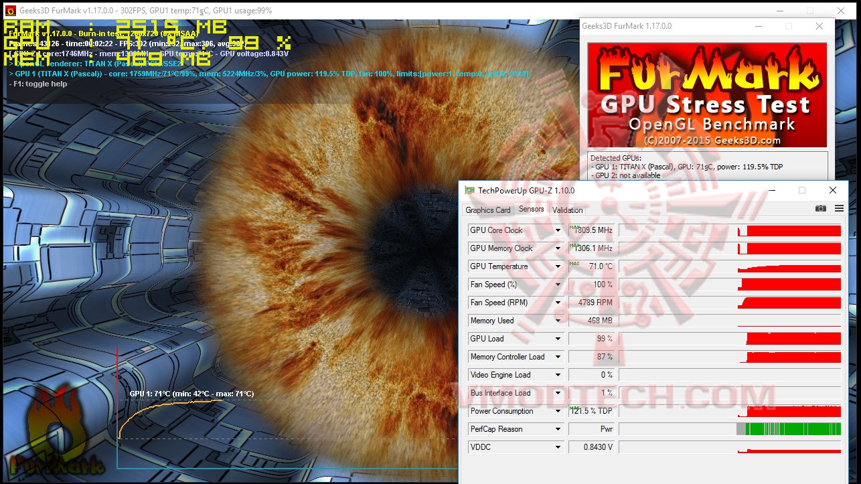Image resolution: width=861 pixels, height=484 pixels.
Task: Open the Fan Speed (%) dropdown
Action: point(558,285)
